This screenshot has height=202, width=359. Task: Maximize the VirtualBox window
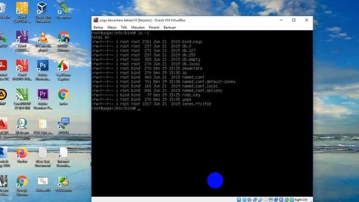coord(294,20)
